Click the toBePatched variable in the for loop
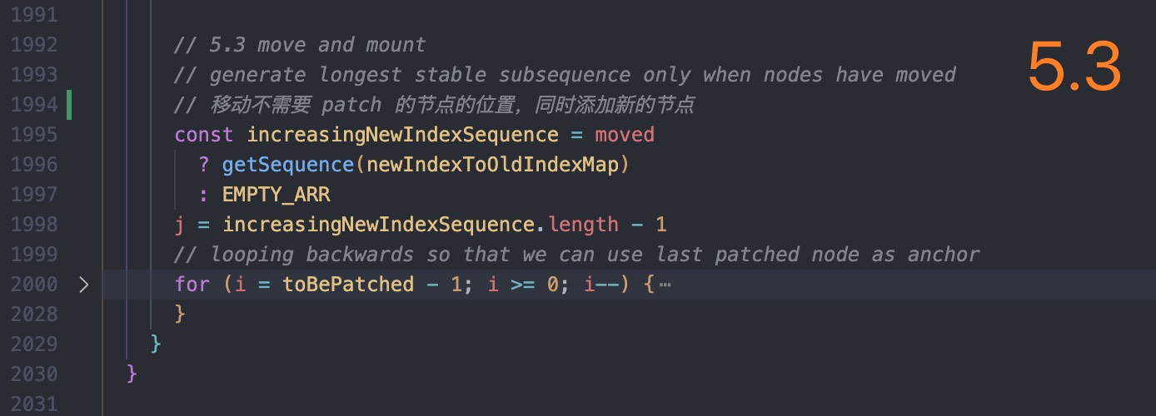This screenshot has height=416, width=1156. [x=348, y=285]
